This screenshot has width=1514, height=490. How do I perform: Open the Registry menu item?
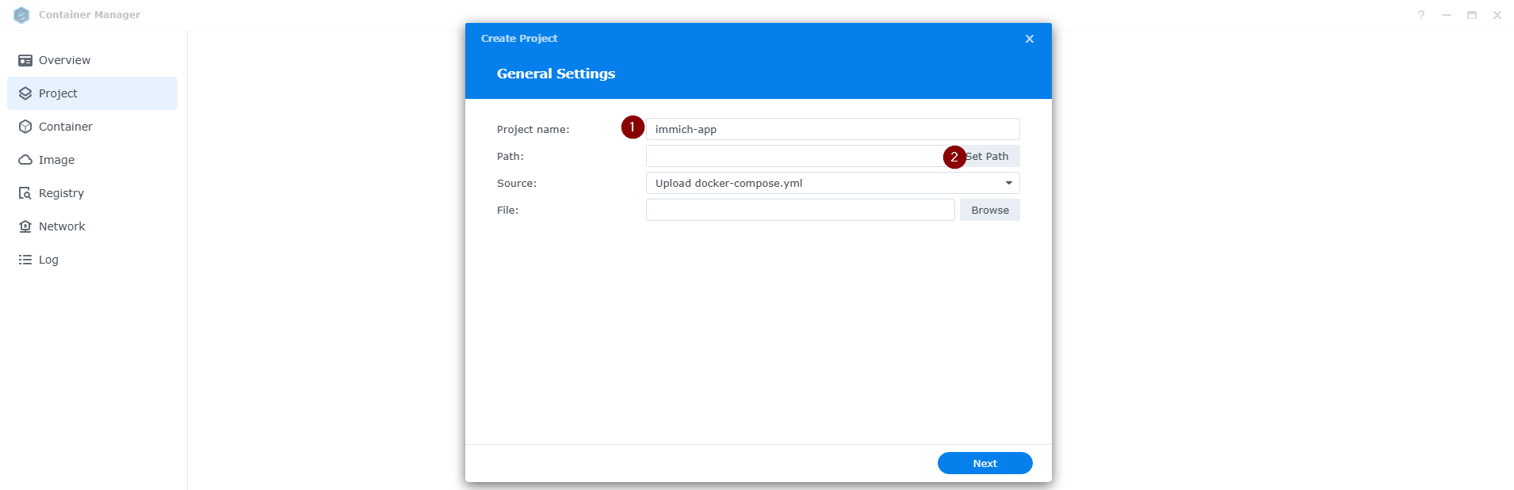61,193
